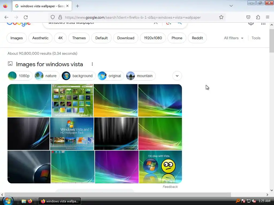This screenshot has width=274, height=205.
Task: Go back with the browser back arrow
Action: tap(6, 17)
